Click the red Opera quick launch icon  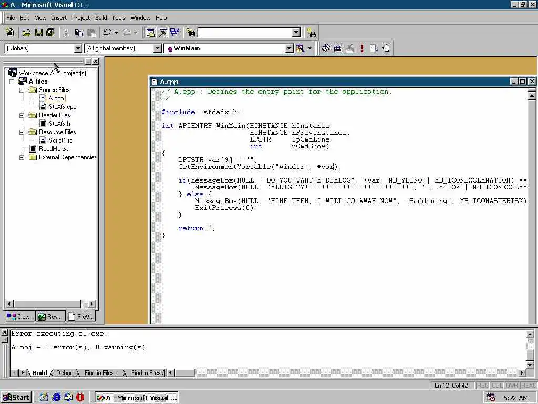(80, 398)
